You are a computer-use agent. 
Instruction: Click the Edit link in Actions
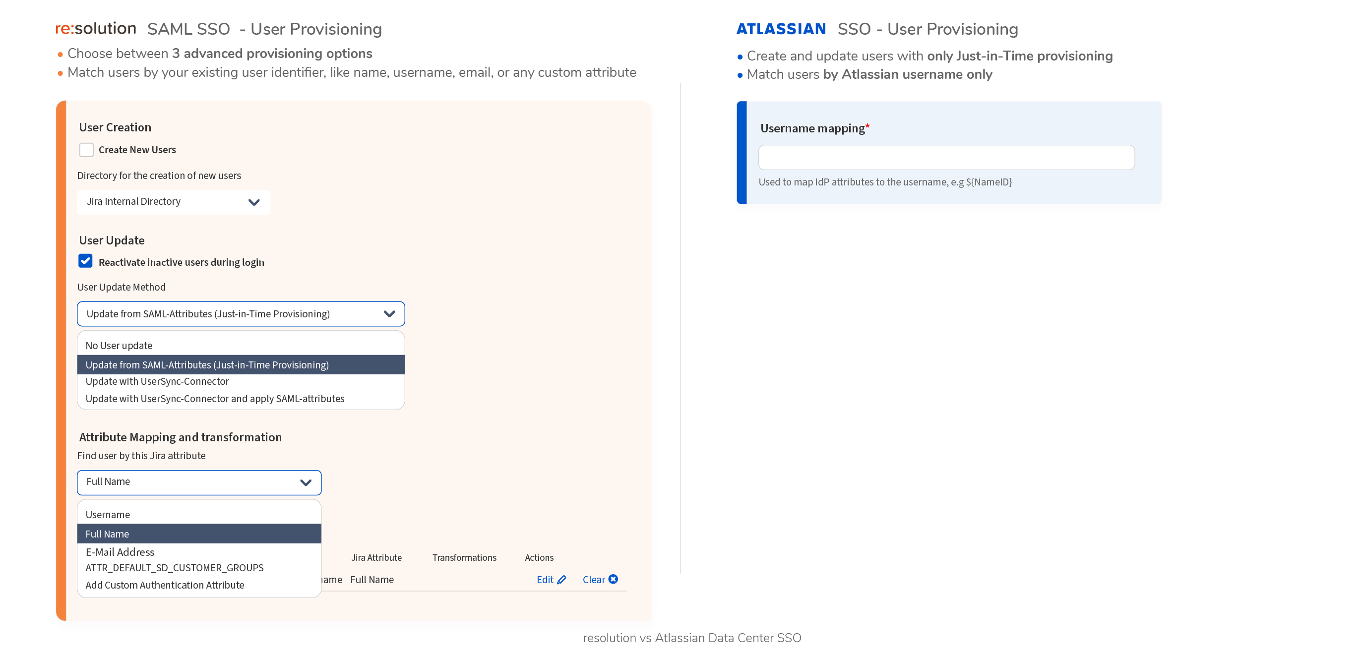pyautogui.click(x=545, y=579)
